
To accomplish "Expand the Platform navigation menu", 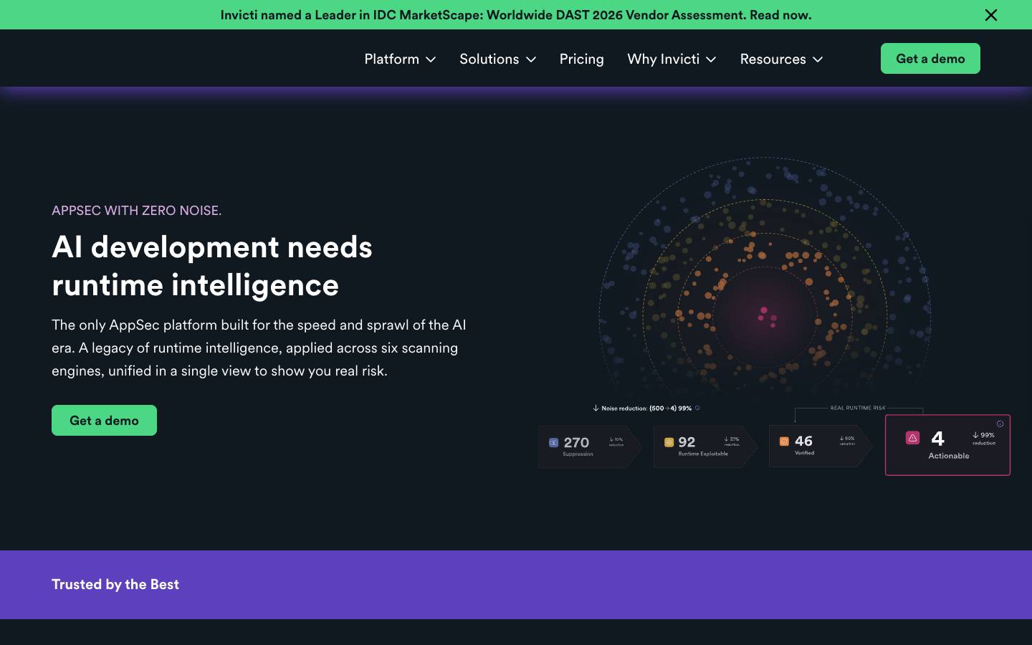I will coord(400,59).
